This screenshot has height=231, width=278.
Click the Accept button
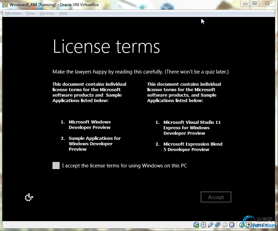(x=216, y=197)
